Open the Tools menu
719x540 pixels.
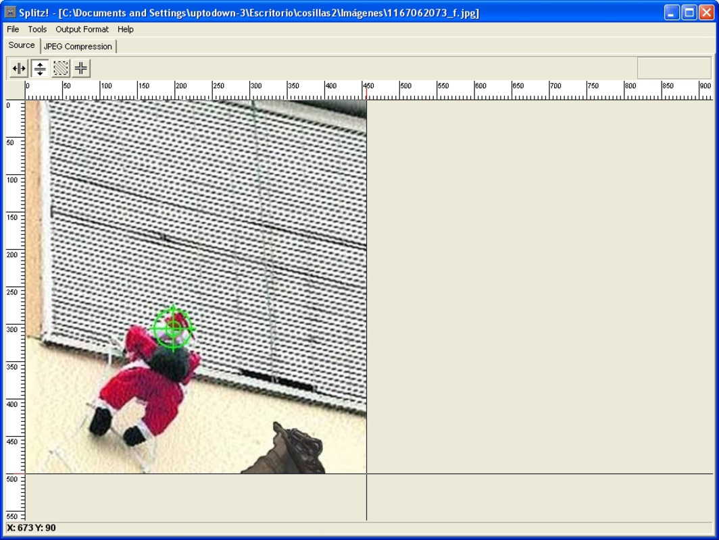pos(37,29)
